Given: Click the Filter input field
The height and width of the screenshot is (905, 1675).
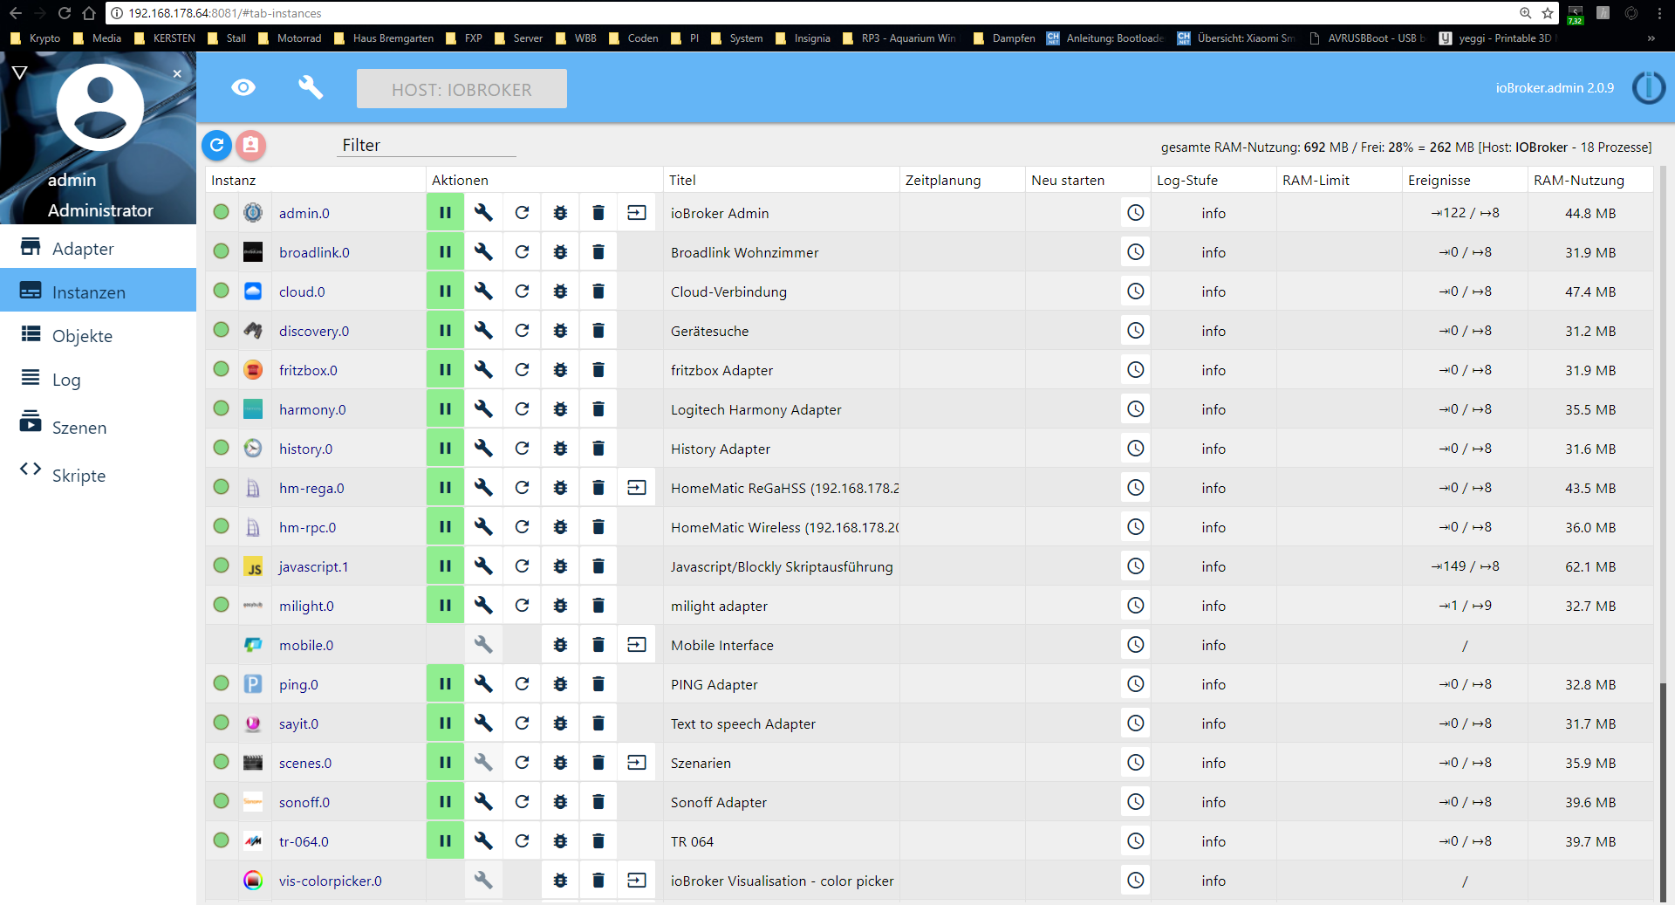Looking at the screenshot, I should [427, 145].
